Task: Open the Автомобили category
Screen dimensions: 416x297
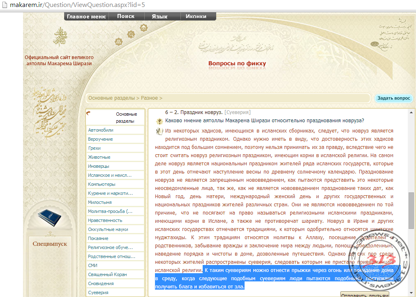Action: point(116,130)
